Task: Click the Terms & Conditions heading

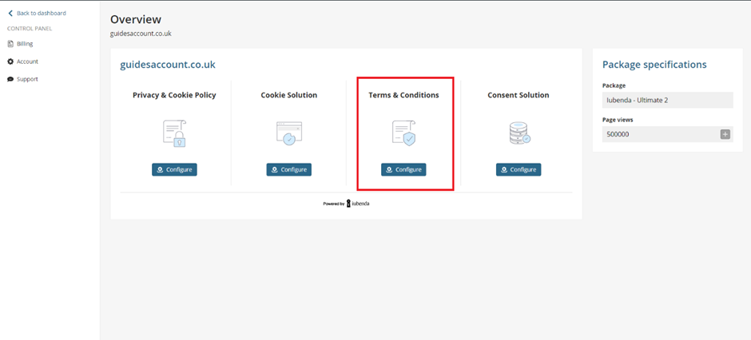Action: coord(403,95)
